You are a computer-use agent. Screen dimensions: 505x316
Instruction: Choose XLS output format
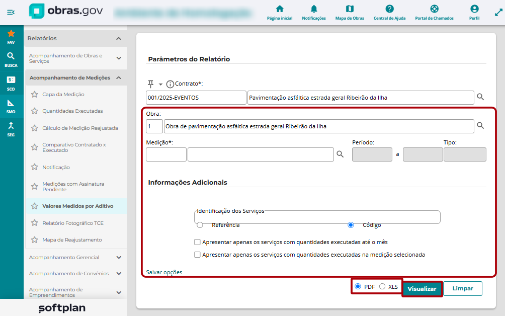(x=382, y=286)
